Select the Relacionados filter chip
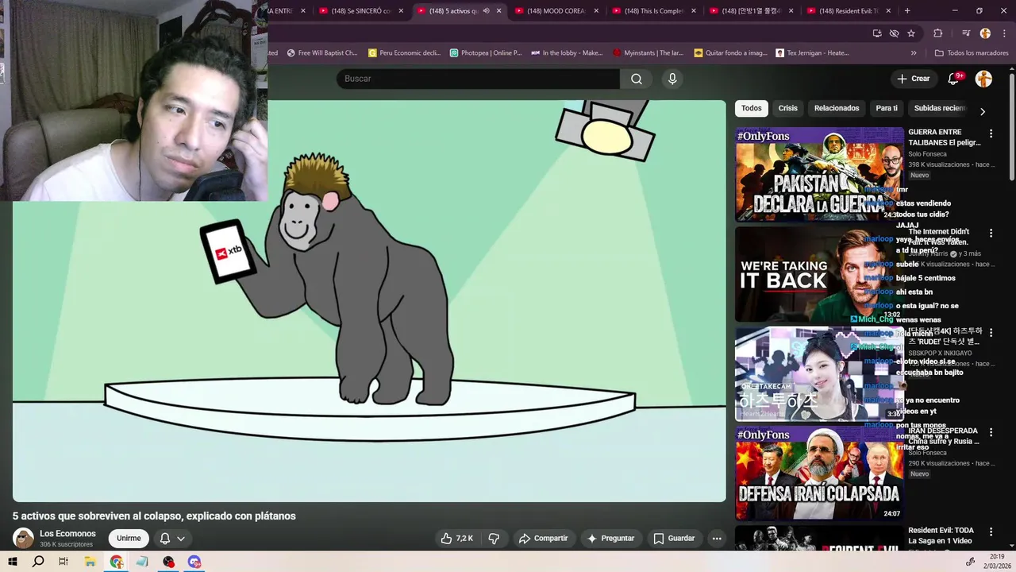 pos(837,108)
